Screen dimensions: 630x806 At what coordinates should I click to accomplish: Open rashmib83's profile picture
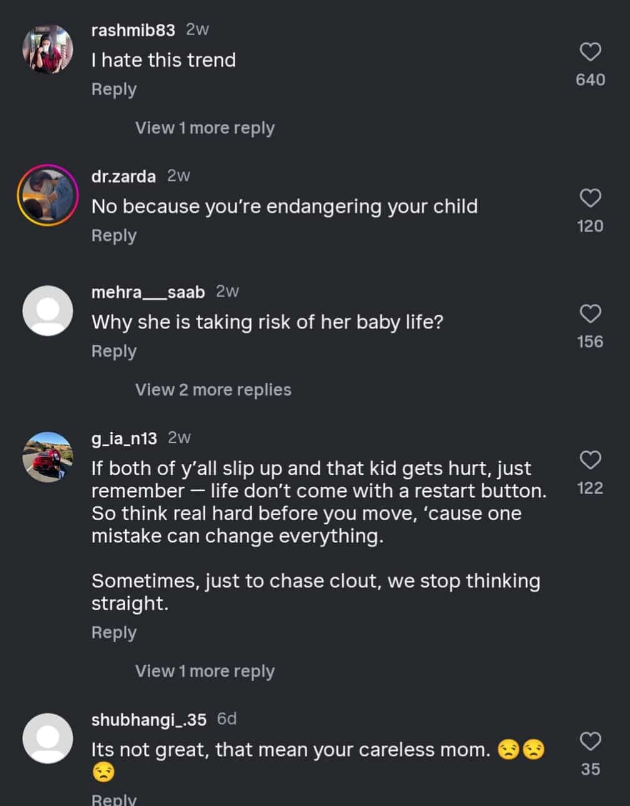click(48, 50)
